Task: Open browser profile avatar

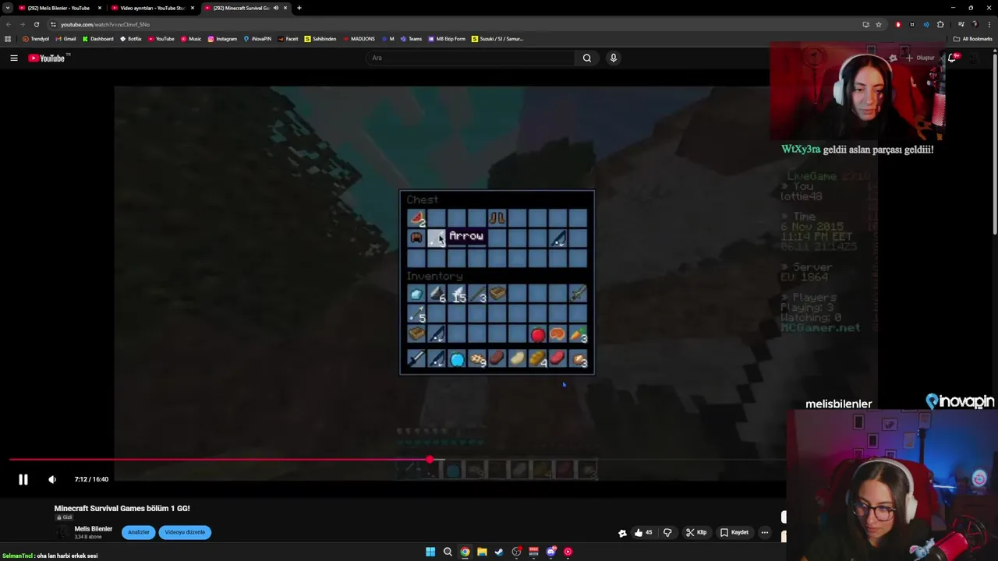Action: tap(975, 24)
